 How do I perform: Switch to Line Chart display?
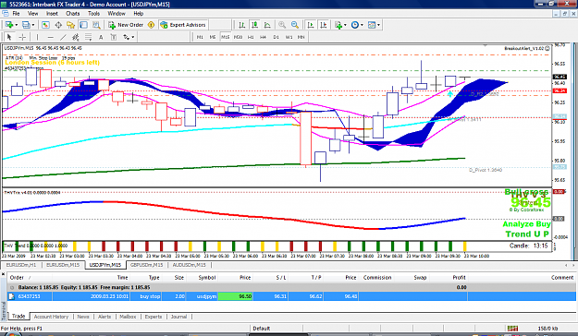point(267,25)
